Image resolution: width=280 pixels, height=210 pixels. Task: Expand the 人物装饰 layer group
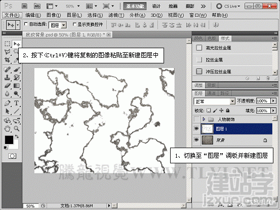pyautogui.click(x=204, y=119)
